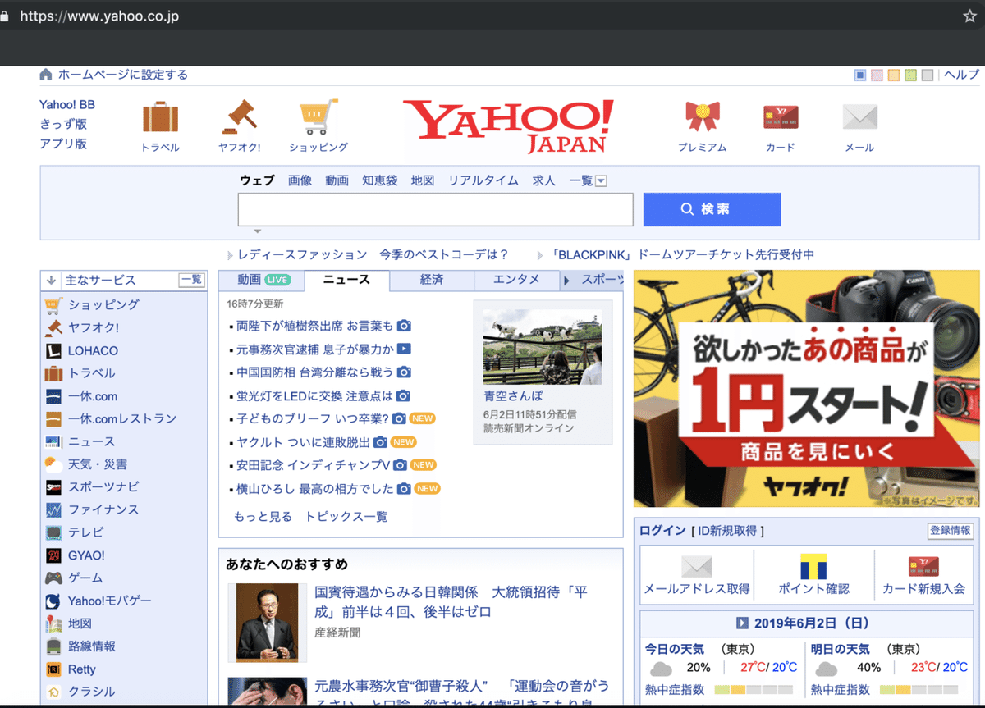Open the Premium ribbon icon
This screenshot has width=985, height=708.
pyautogui.click(x=703, y=116)
